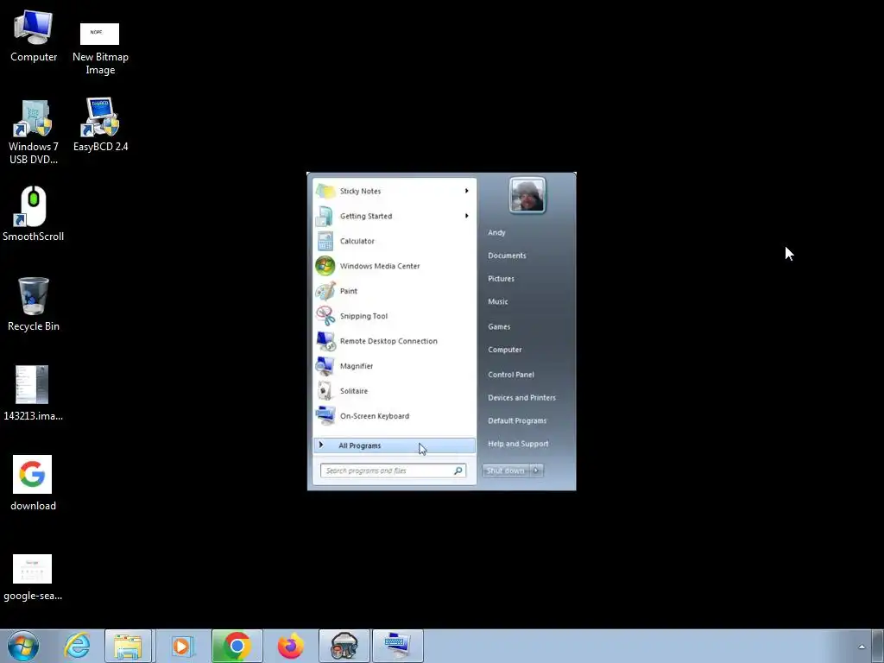Select the google-sea... image file
The image size is (884, 663).
point(33,578)
